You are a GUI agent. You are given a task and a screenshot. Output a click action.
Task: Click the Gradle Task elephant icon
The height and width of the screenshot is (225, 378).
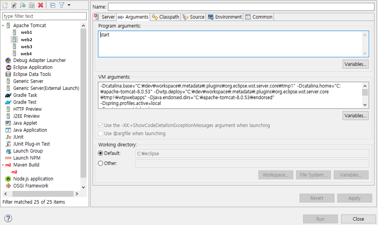pyautogui.click(x=8, y=95)
